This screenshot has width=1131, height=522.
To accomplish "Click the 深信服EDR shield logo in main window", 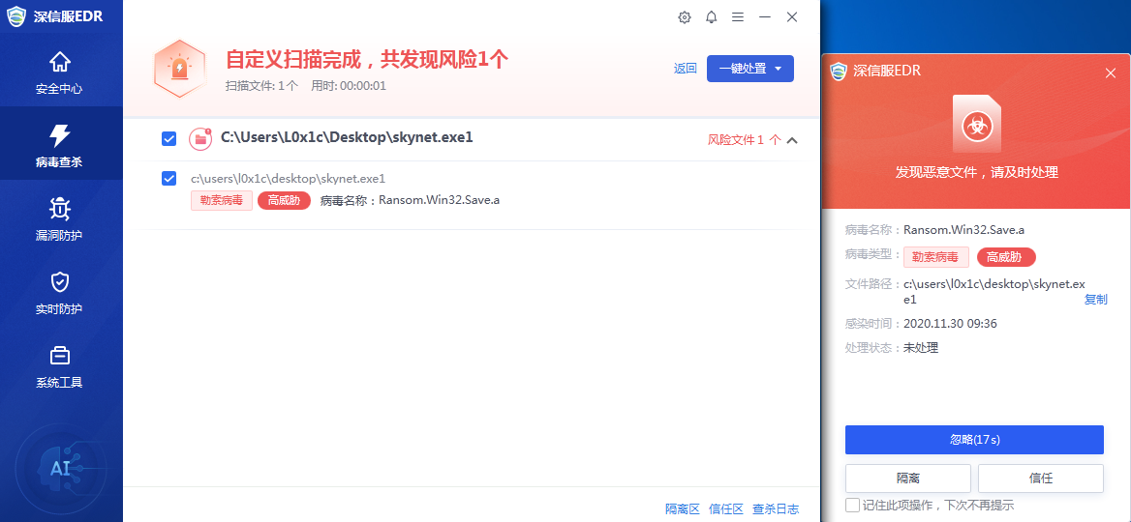I will [x=16, y=17].
